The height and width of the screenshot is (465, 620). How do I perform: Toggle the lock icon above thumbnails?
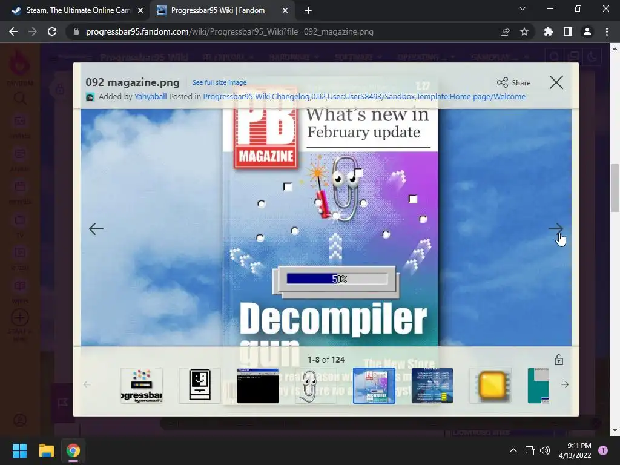click(559, 360)
